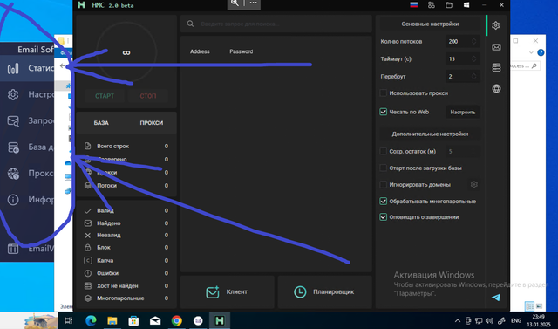Click the Windows logo icon in HMC title bar
The height and width of the screenshot is (329, 558).
[x=466, y=5]
